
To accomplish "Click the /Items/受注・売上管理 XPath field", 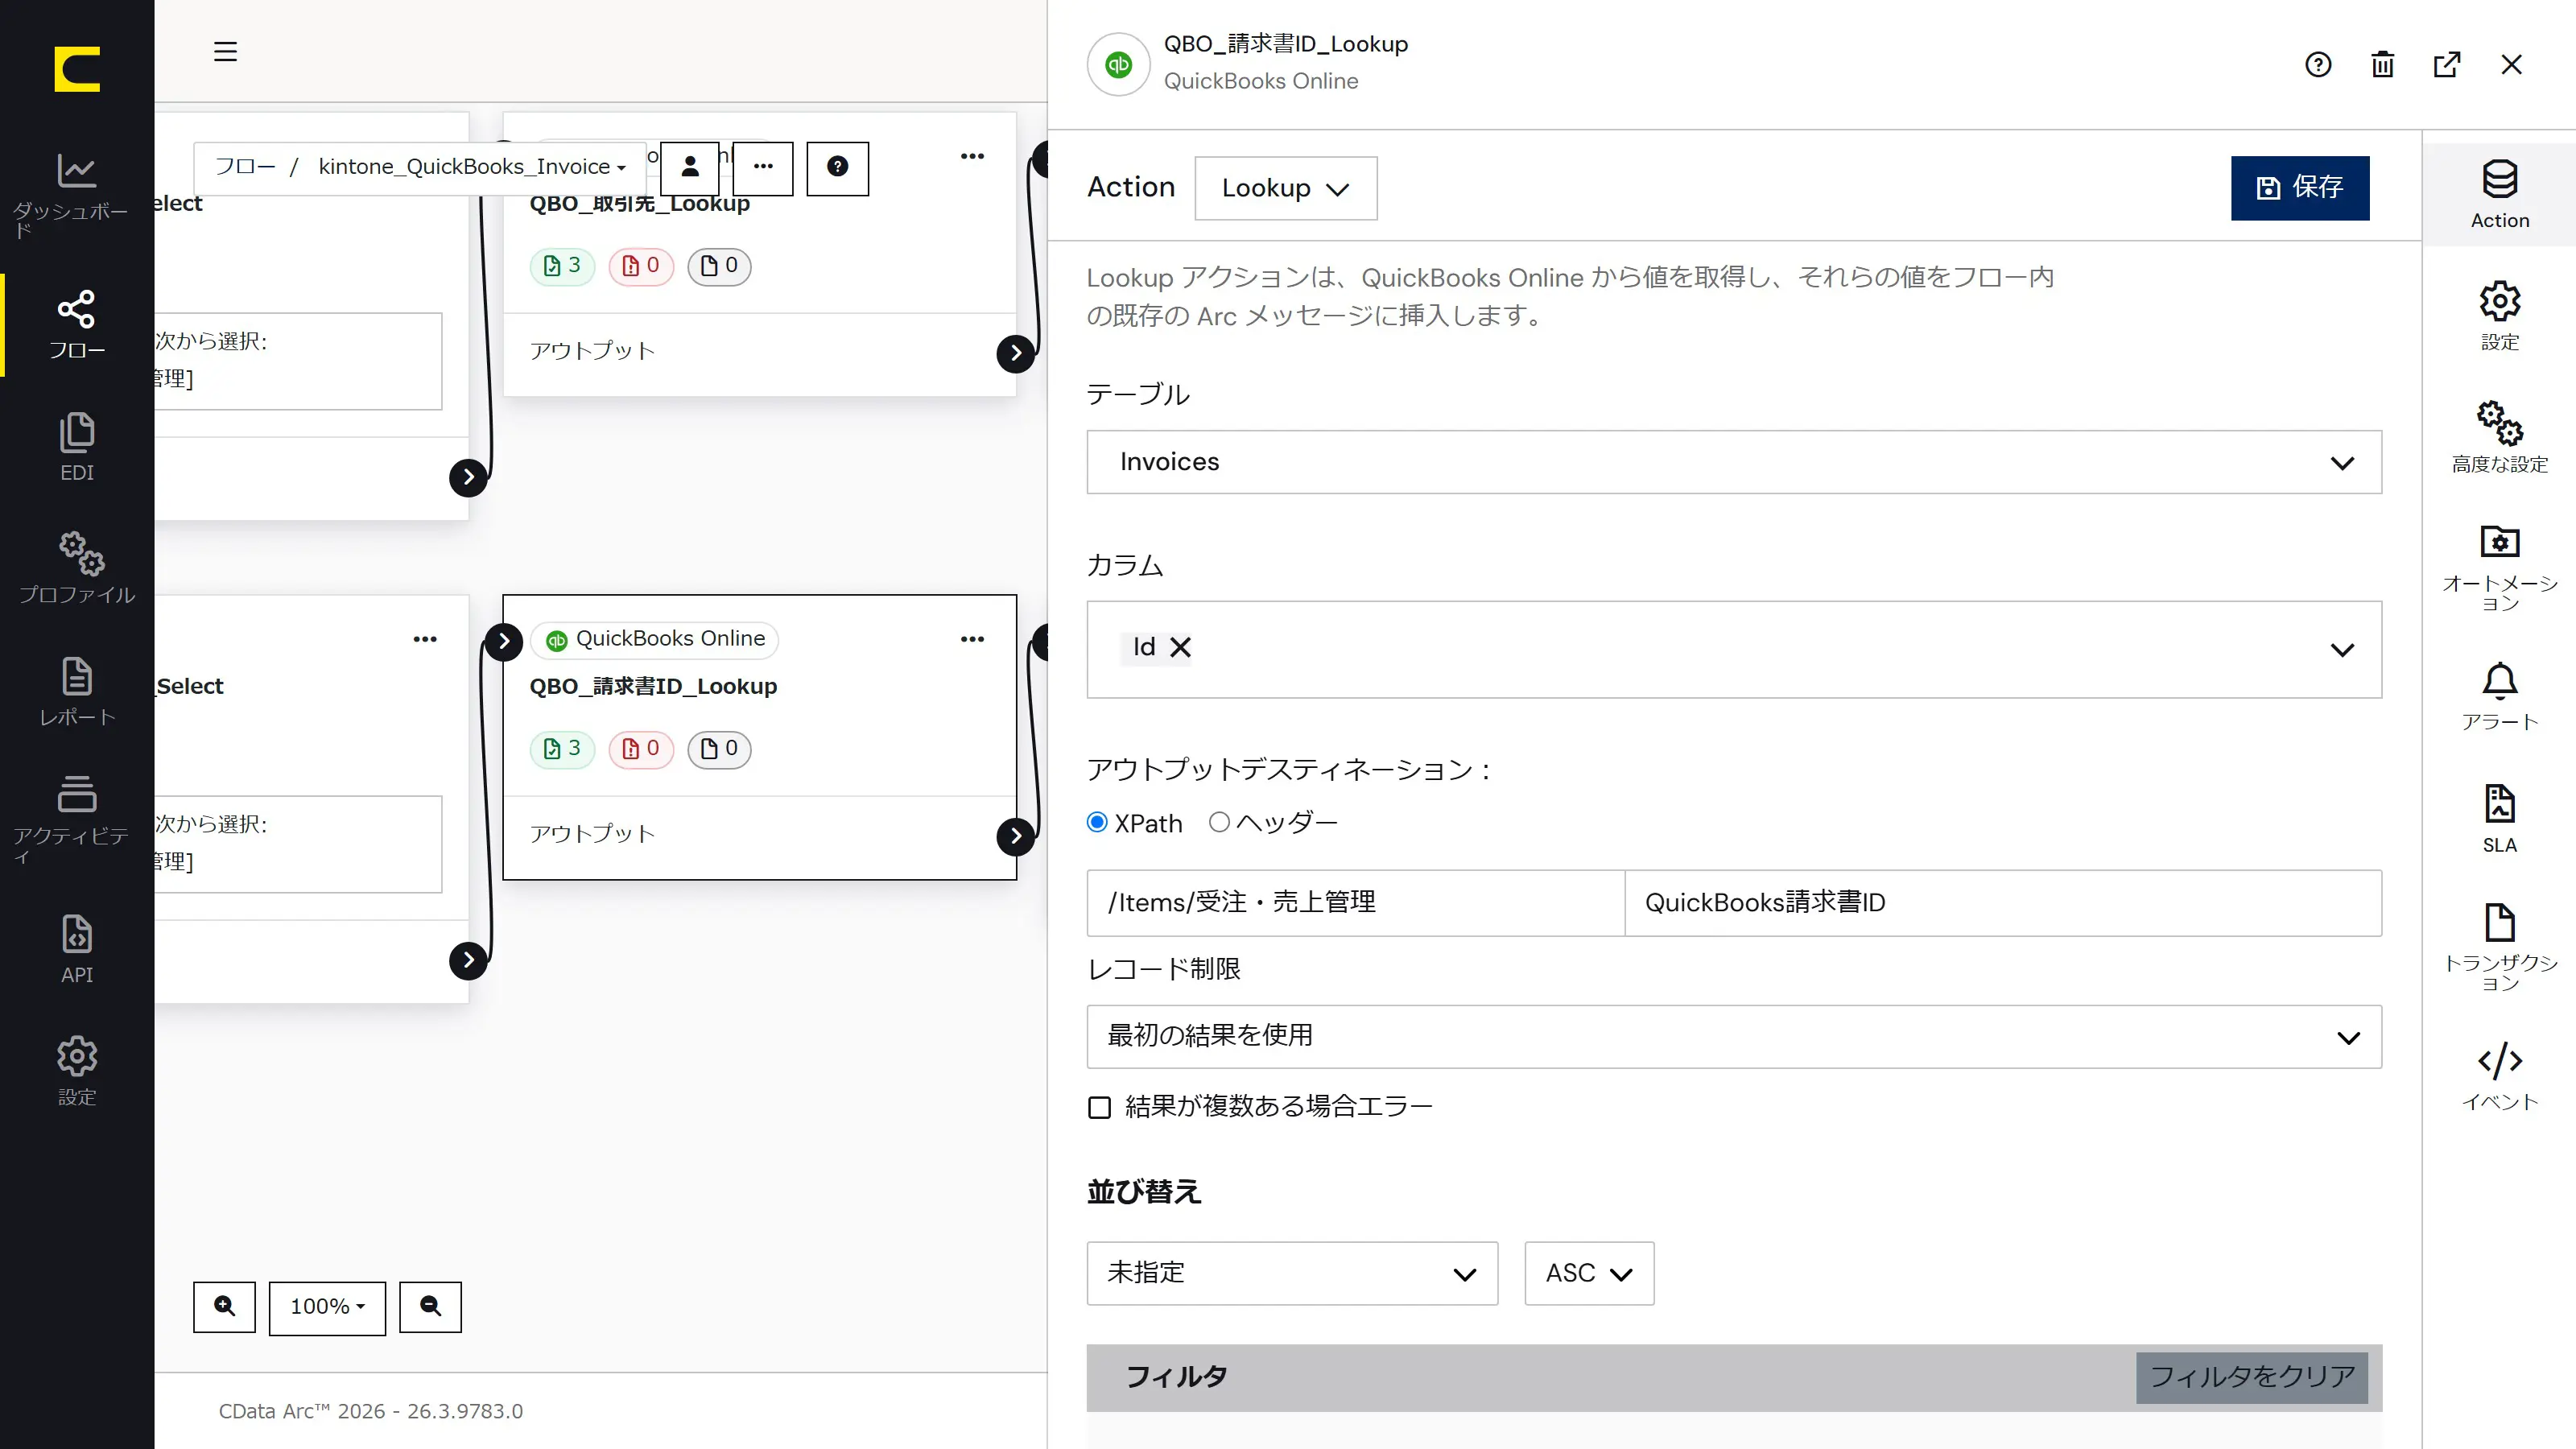I will coord(1355,903).
